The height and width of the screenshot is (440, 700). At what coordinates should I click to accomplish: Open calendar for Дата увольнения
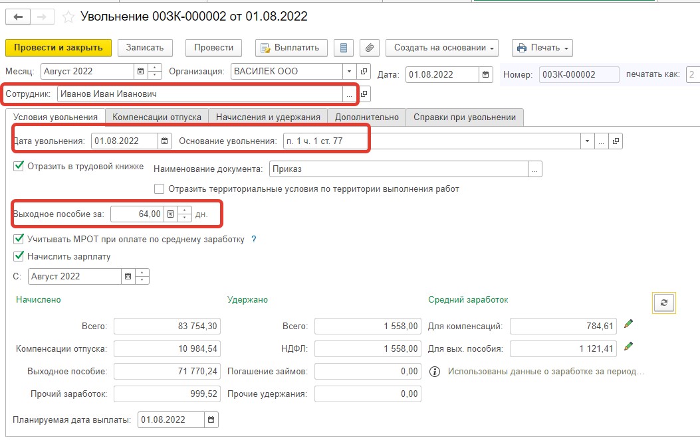point(164,141)
